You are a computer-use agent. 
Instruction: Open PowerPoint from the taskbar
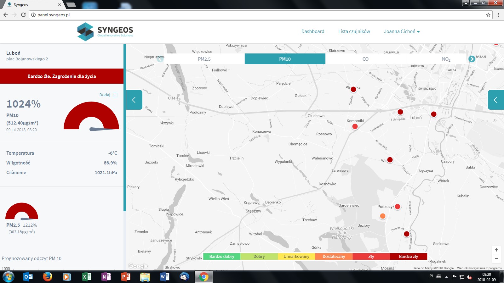(126, 277)
